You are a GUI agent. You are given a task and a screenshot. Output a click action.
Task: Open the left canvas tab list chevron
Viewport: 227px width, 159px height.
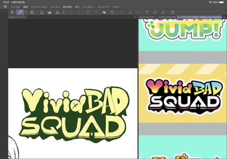point(135,17)
